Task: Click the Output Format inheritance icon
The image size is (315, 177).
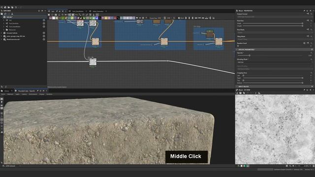Action: click(x=308, y=14)
